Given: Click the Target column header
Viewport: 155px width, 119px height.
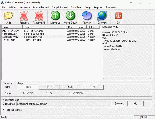Looking at the screenshot, I should click(x=44, y=27).
